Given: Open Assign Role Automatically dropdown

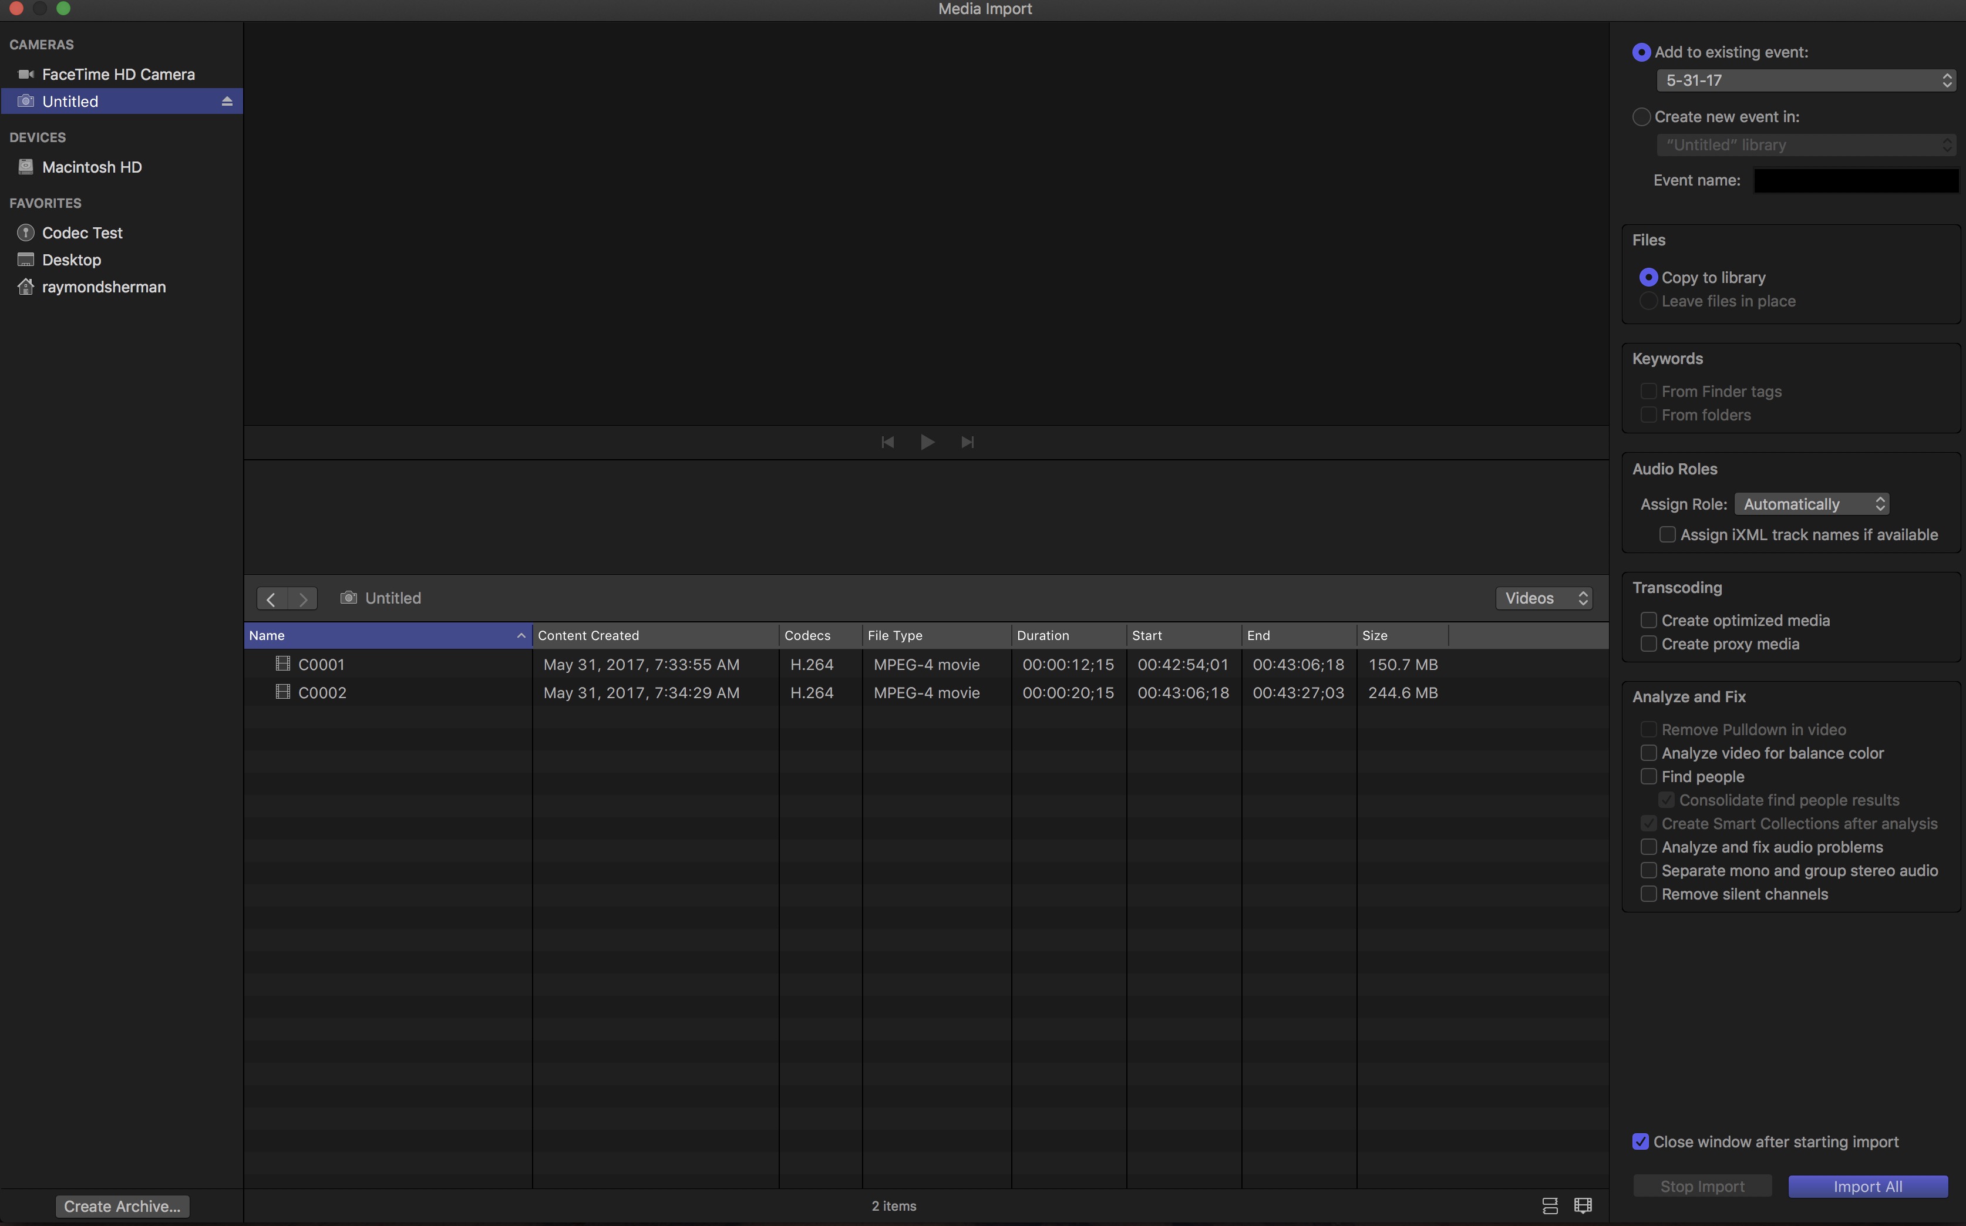Looking at the screenshot, I should pos(1812,504).
